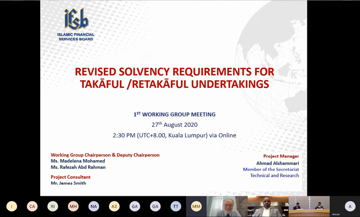The width and height of the screenshot is (360, 217).
Task: Select the NA participant avatar
Action: (94, 206)
